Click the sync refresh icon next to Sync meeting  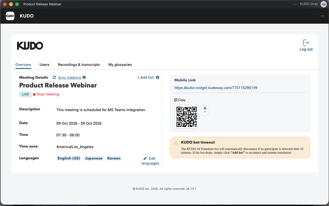pyautogui.click(x=54, y=77)
